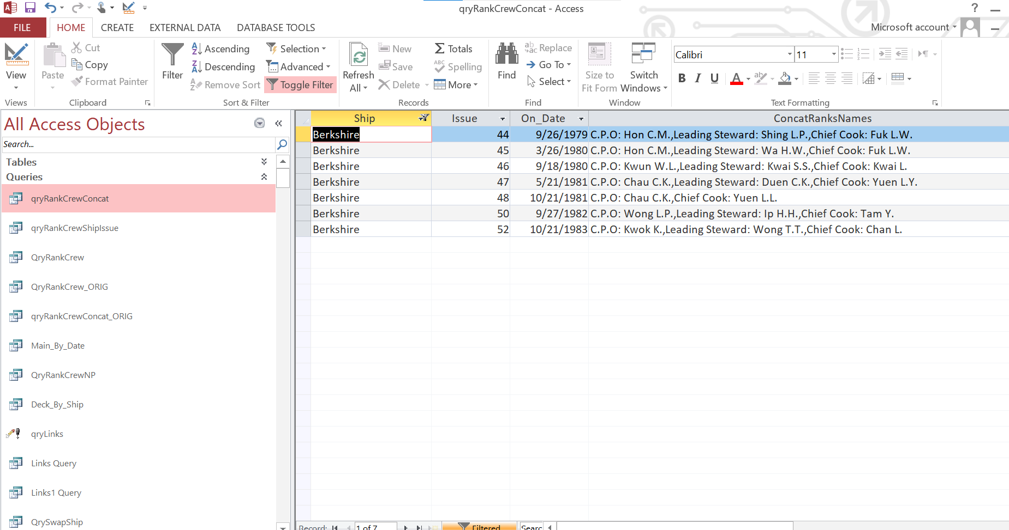Switch to the DATABASE TOOLS tab
Image resolution: width=1009 pixels, height=530 pixels.
[x=276, y=27]
